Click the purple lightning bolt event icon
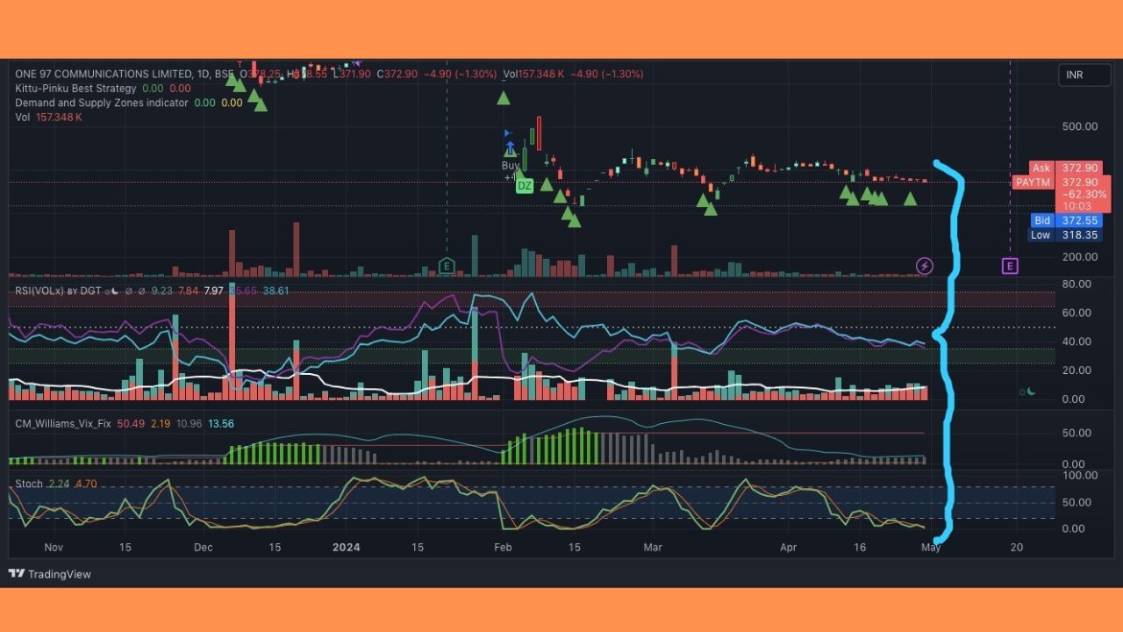 point(925,266)
